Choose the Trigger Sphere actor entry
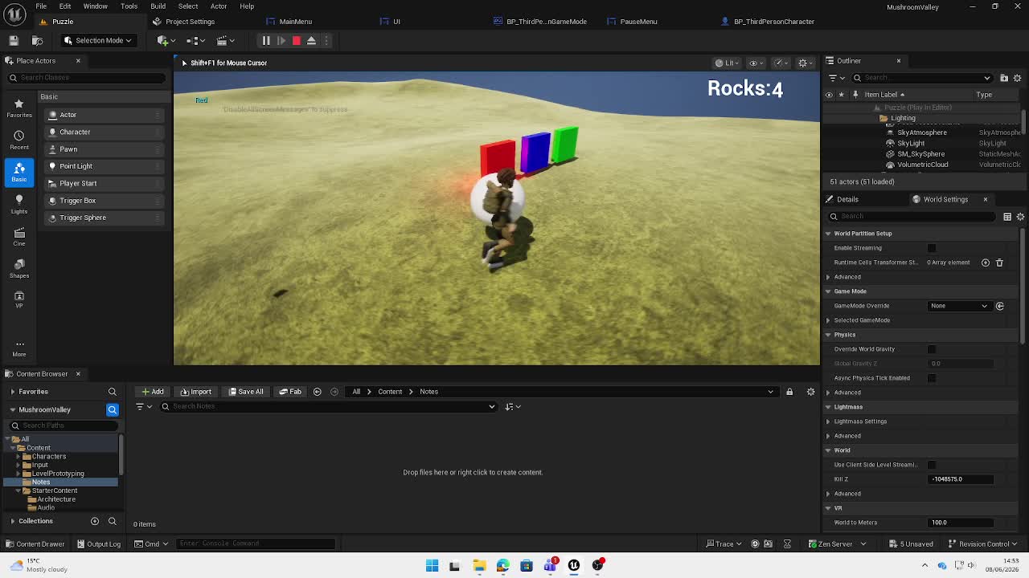The width and height of the screenshot is (1029, 578). (x=105, y=218)
